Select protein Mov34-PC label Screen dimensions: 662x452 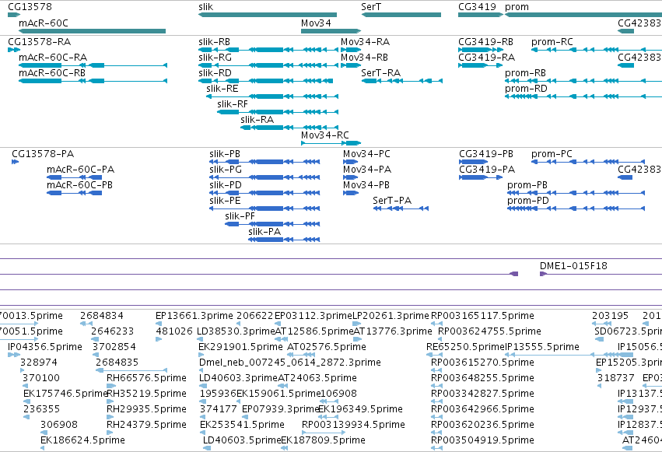point(367,153)
